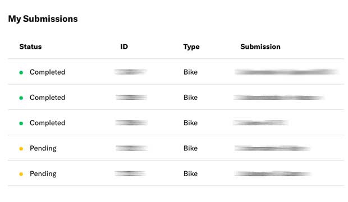Viewport: 348px width, 202px height.
Task: Click the yellow dot of last Pending row
Action: pyautogui.click(x=21, y=174)
